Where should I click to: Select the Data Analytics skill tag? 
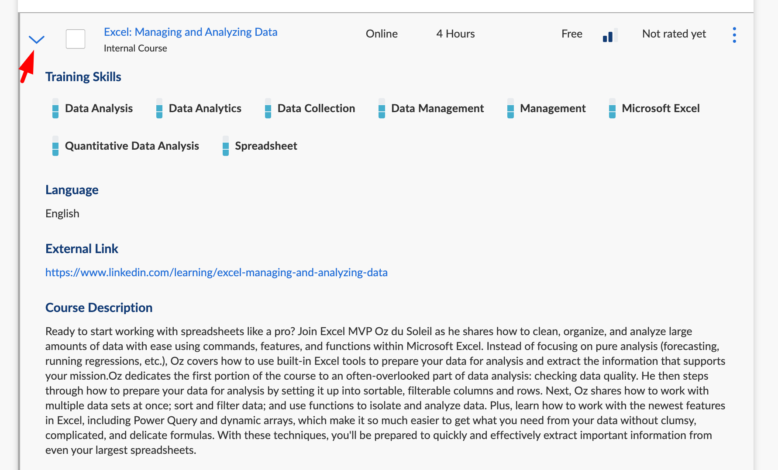pos(205,108)
